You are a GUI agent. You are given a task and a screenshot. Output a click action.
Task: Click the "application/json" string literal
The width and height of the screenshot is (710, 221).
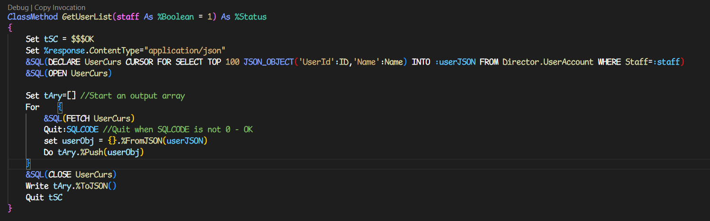click(186, 50)
